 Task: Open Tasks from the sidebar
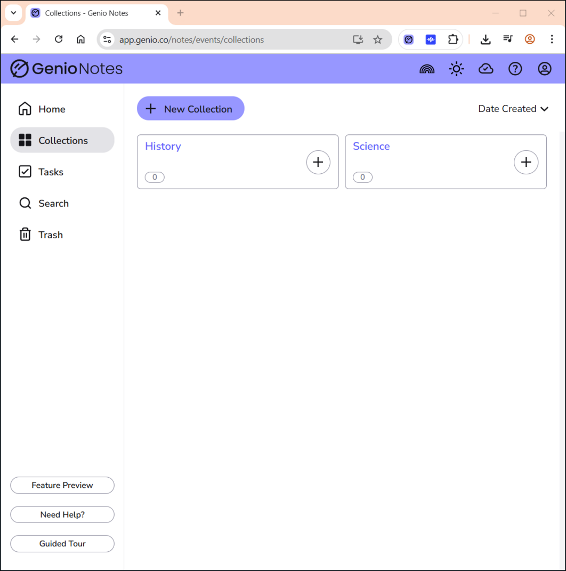tap(51, 172)
